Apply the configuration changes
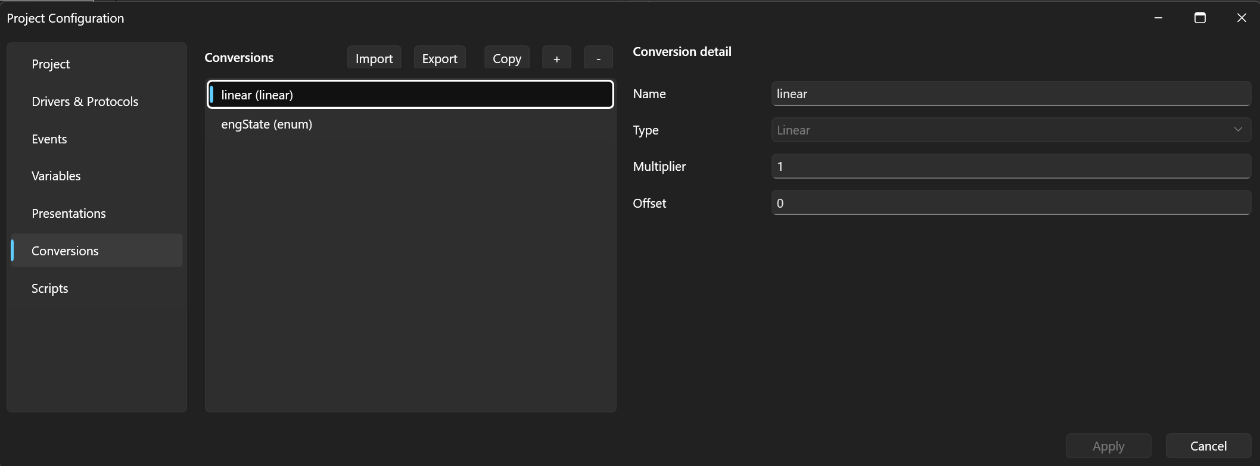Image resolution: width=1260 pixels, height=466 pixels. pyautogui.click(x=1108, y=446)
